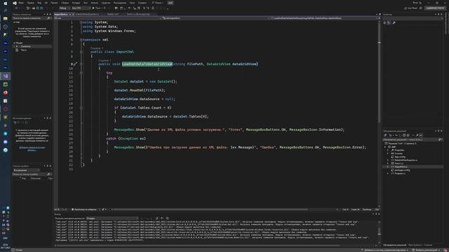Screen dimensions: 449x252
Task: Click the categorized view icon in Свойства panel
Action: tap(385, 23)
